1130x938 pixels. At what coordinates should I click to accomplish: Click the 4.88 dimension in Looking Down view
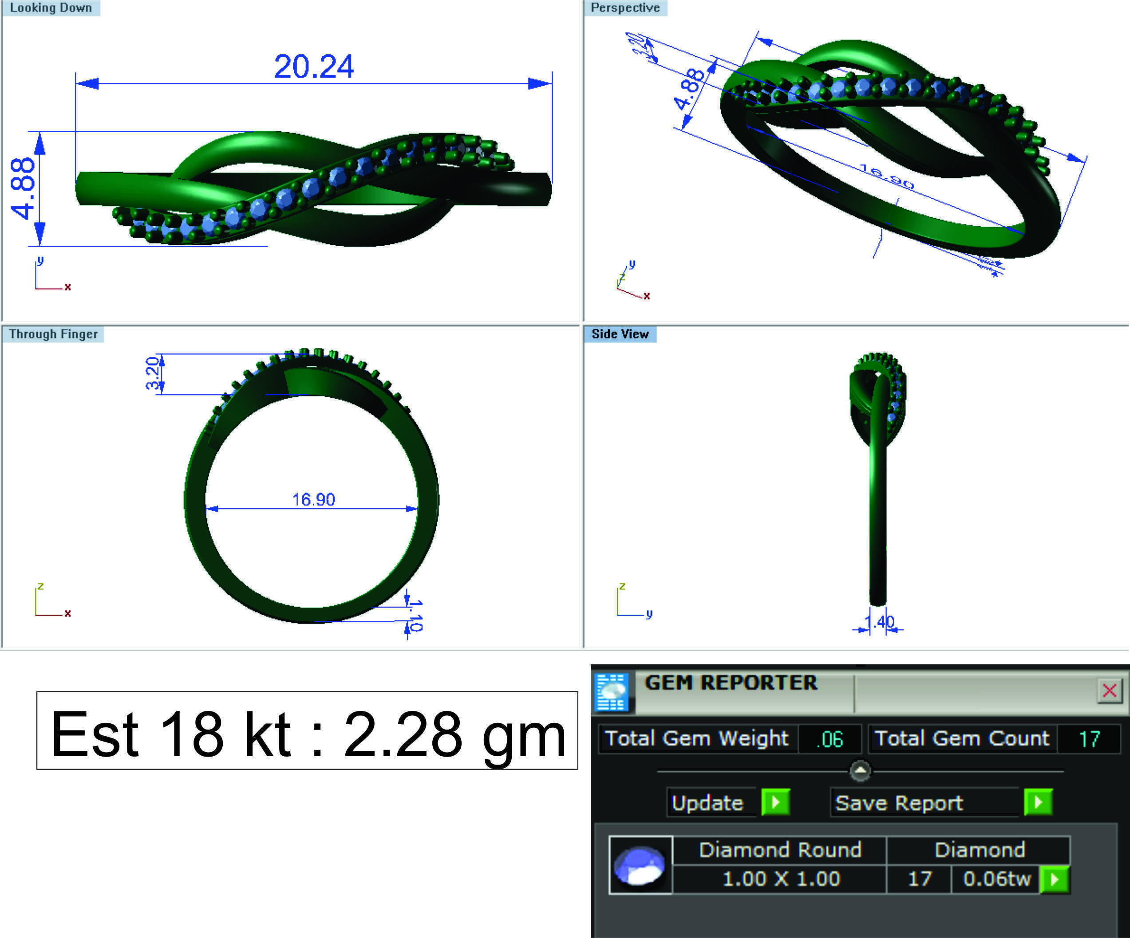click(x=23, y=188)
